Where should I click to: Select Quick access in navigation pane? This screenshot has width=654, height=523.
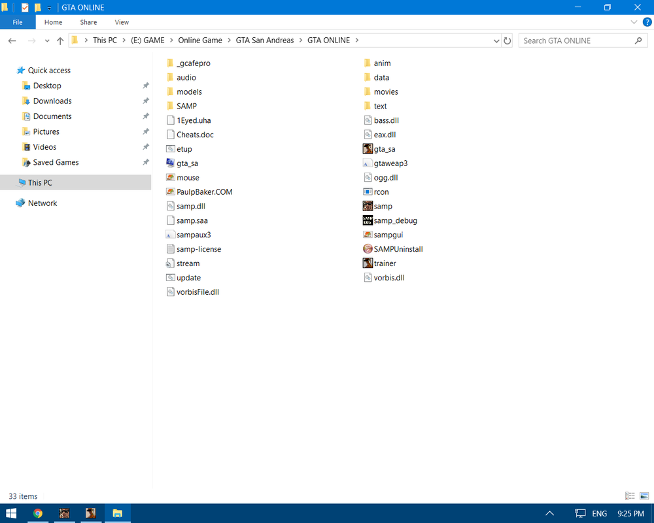[x=49, y=70]
